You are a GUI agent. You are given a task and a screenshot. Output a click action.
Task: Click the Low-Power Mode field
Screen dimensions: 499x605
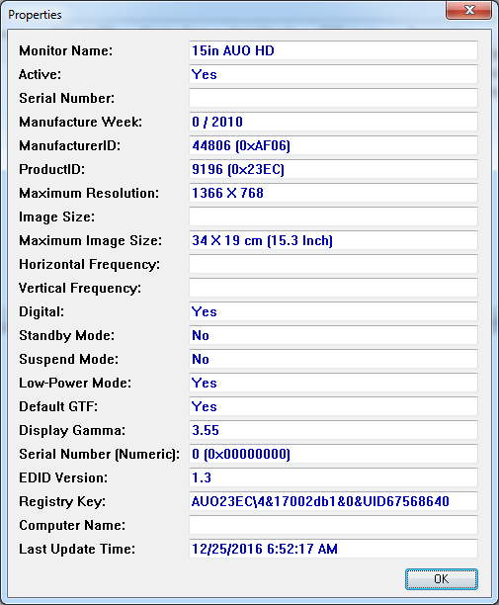tap(333, 383)
